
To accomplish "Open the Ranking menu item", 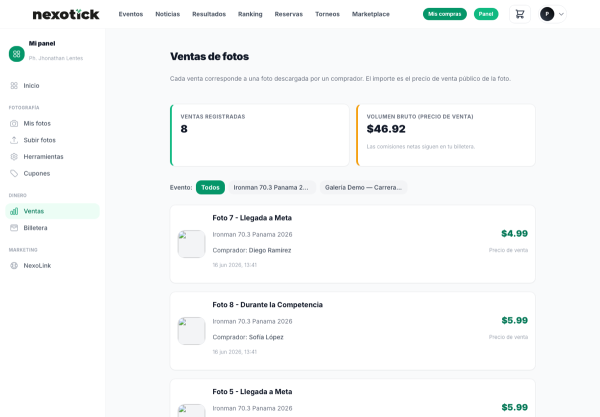I will point(250,14).
